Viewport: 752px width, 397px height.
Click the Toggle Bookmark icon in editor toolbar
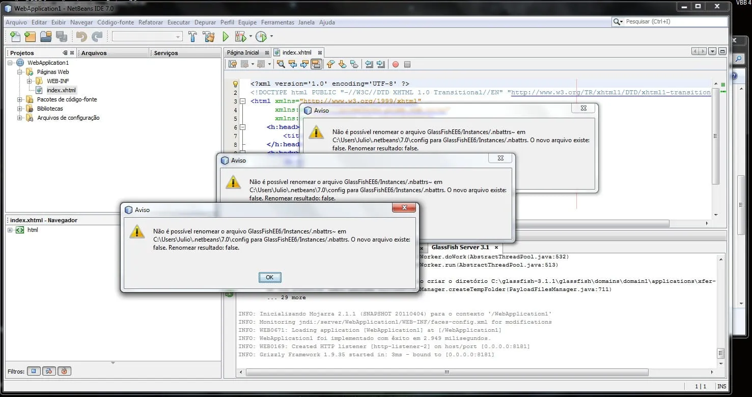(x=354, y=64)
